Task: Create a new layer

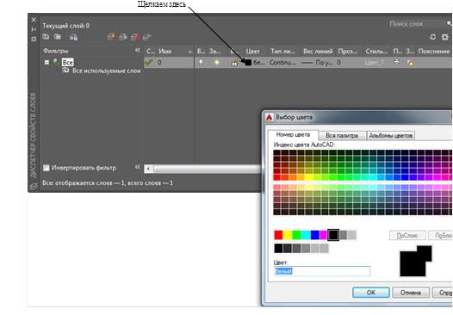Action: point(110,37)
